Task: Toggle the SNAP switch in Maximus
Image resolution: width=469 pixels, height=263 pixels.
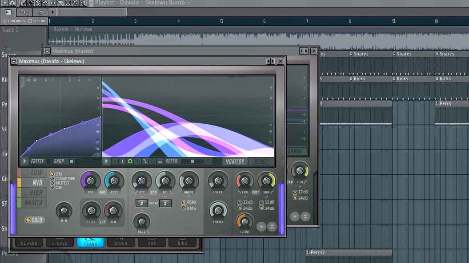Action: click(x=64, y=161)
